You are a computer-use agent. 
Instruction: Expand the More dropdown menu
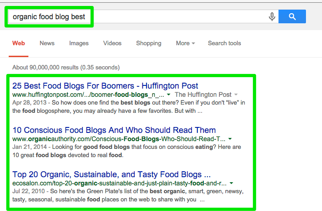point(186,43)
